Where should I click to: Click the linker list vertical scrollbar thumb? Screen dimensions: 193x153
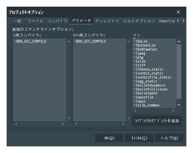point(179,72)
